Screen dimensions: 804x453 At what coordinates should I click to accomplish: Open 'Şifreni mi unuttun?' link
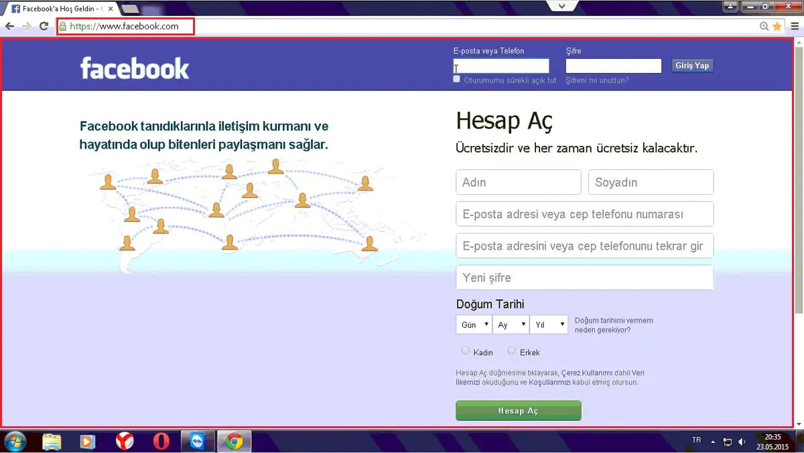pyautogui.click(x=597, y=80)
